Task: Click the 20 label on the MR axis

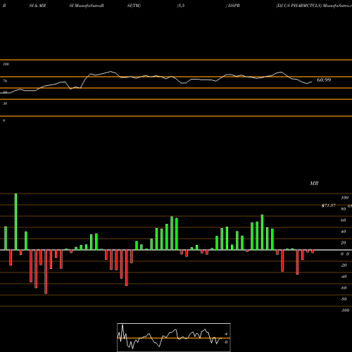Action: (x=344, y=243)
